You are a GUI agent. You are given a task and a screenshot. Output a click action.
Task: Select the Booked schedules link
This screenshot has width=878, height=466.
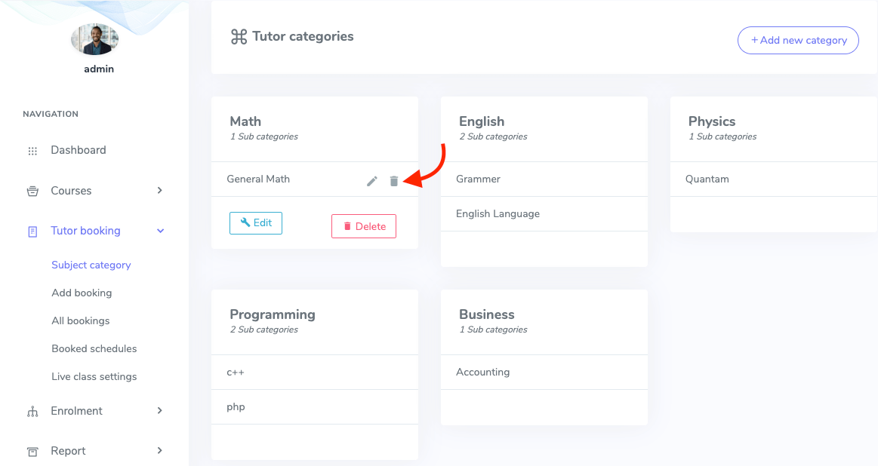click(94, 348)
